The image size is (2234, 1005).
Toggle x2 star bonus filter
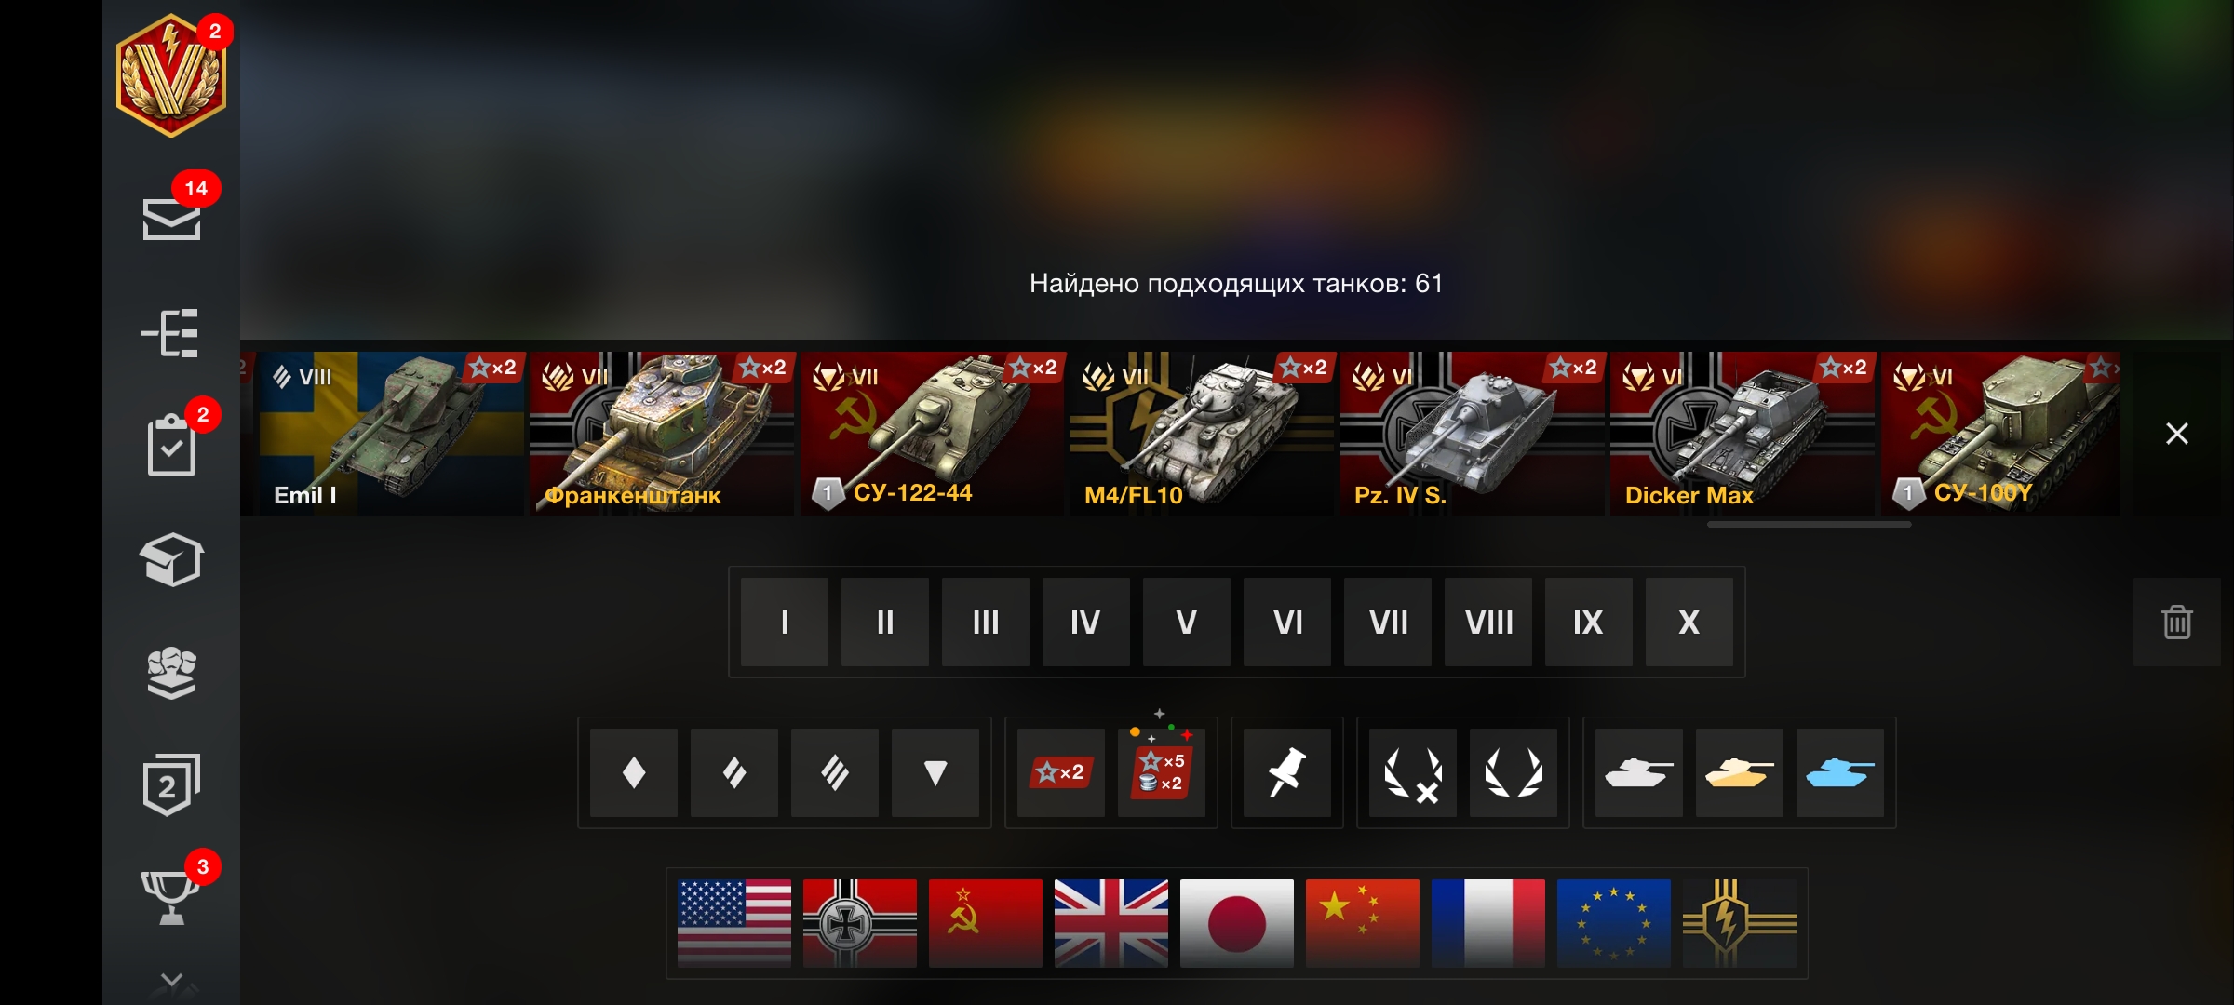tap(1061, 772)
